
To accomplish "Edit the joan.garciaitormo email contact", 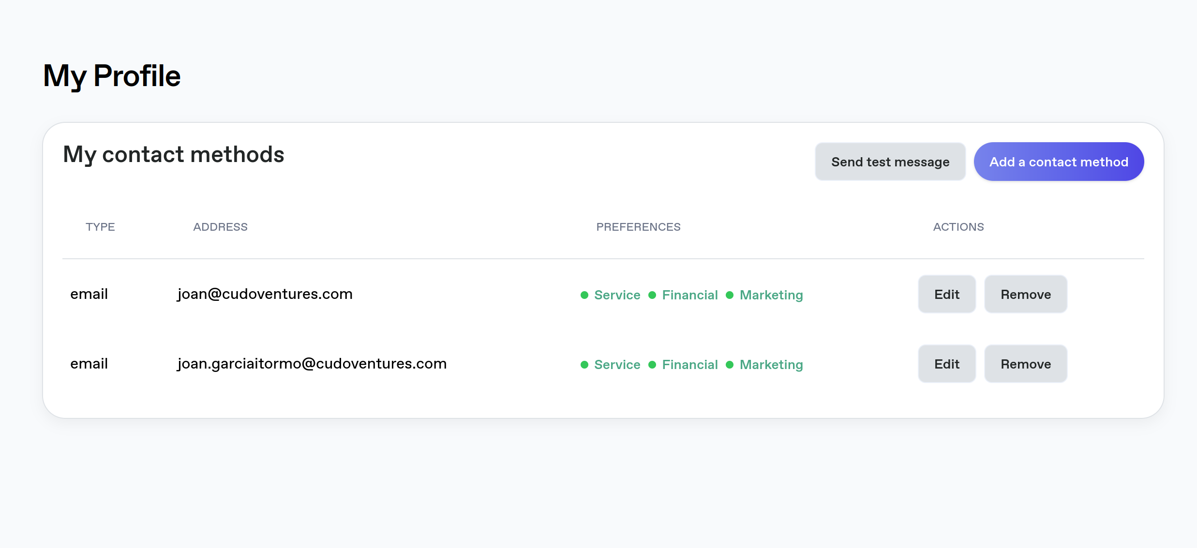I will pyautogui.click(x=946, y=364).
